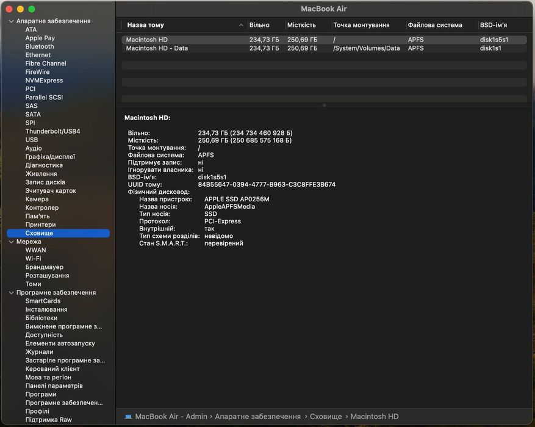Open NVMExpress entry
Screen dimensions: 535x427
click(44, 81)
